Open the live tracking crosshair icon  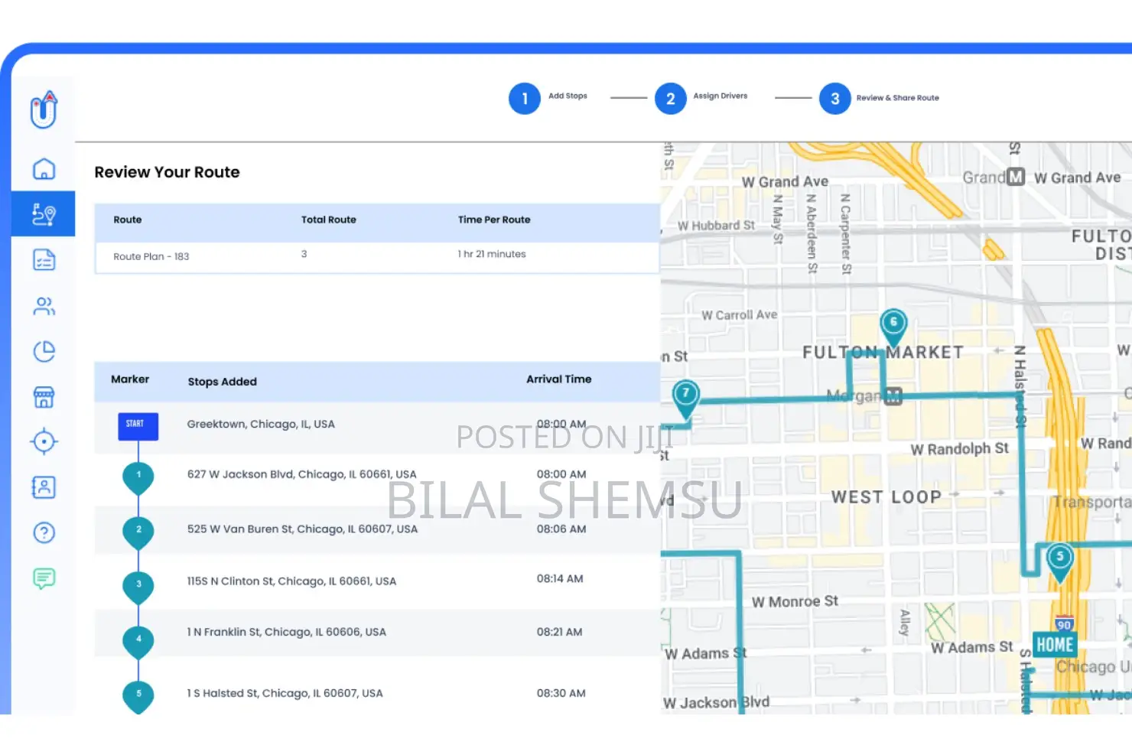[44, 441]
